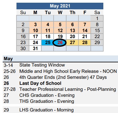Click the May 2021 header
This screenshot has height=113, width=118.
point(60,6)
